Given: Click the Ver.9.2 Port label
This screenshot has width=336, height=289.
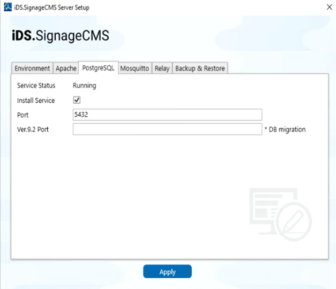Looking at the screenshot, I should (33, 130).
